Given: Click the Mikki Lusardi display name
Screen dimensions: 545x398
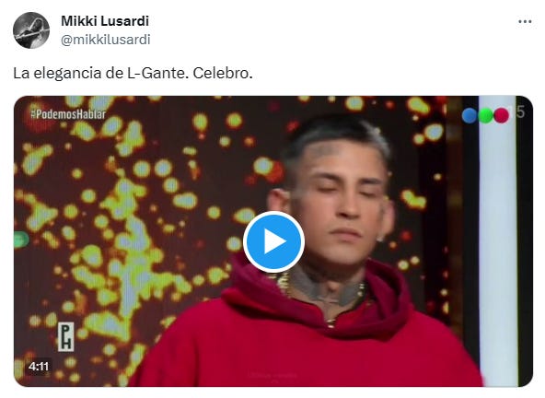Looking at the screenshot, I should point(105,21).
